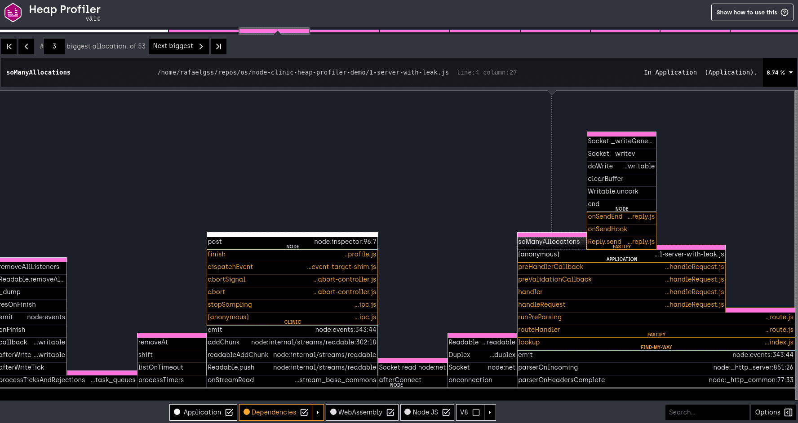
Task: Uncheck the Application checkbox
Action: click(x=229, y=412)
